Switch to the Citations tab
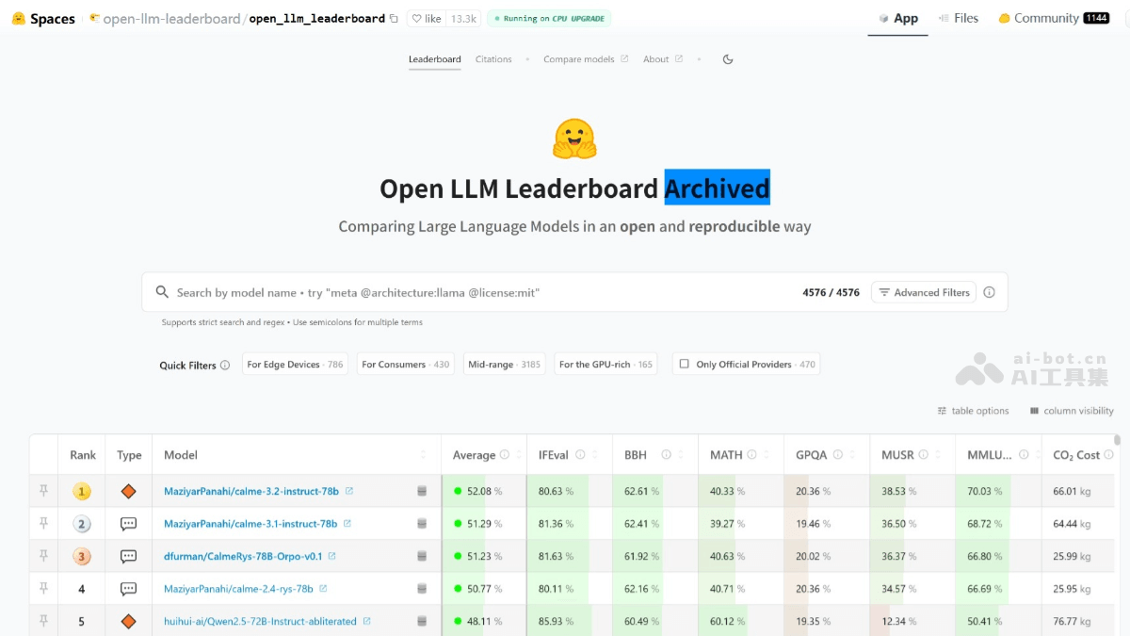The height and width of the screenshot is (636, 1130). (x=492, y=58)
